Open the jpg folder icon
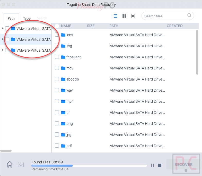Screen dimensions: 202x176 [63, 135]
